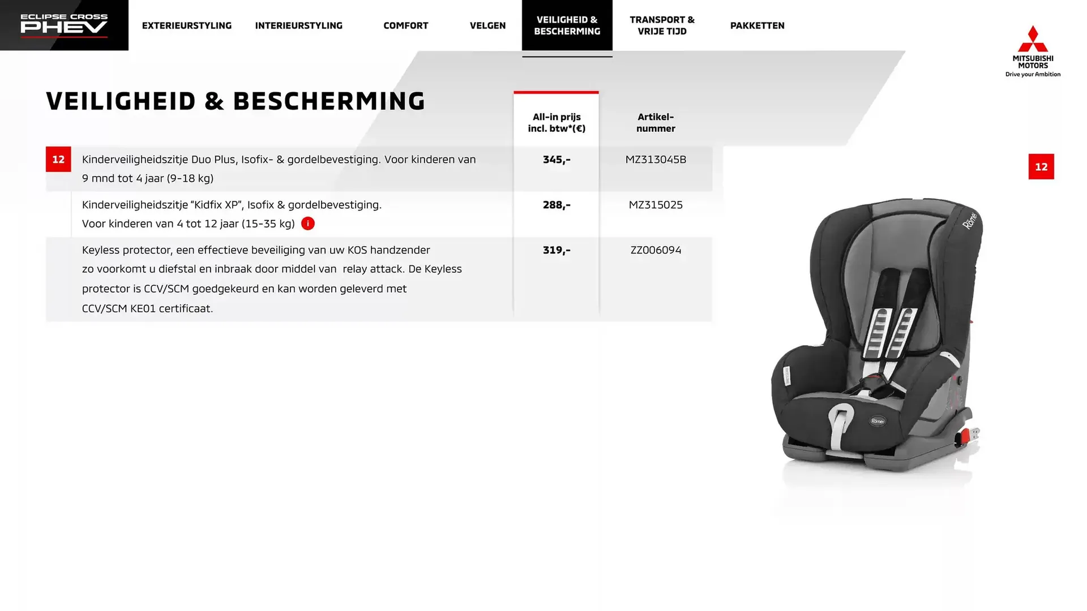Screen dimensions: 1087x611
Task: Click the red info icon beside Kidfix XP
Action: tap(308, 223)
